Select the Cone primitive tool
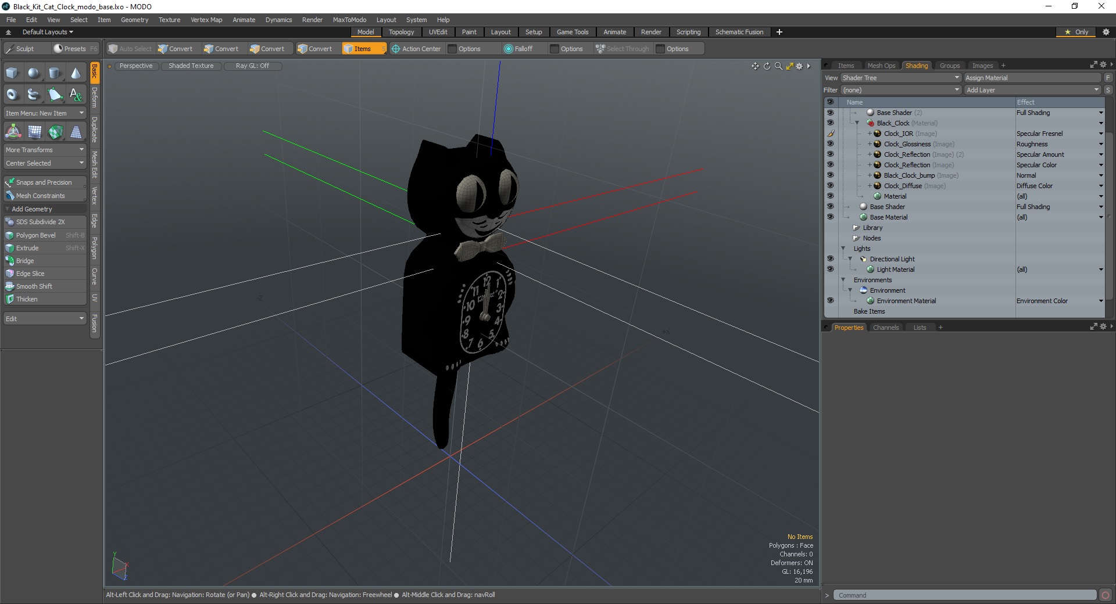The width and height of the screenshot is (1116, 604). click(76, 73)
